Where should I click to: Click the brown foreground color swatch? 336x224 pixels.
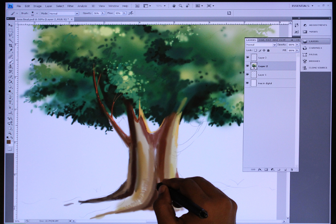[x=8, y=142]
